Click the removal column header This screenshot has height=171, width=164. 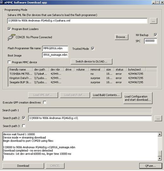(x=97, y=69)
